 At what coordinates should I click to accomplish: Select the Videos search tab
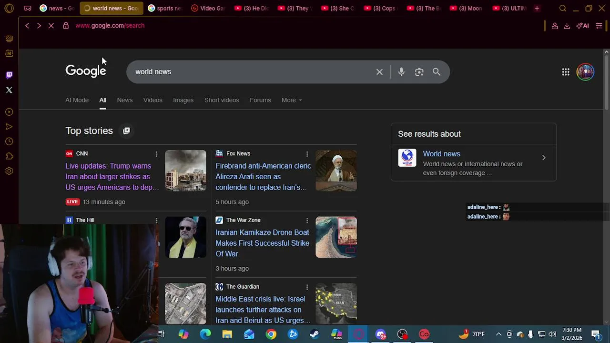pyautogui.click(x=152, y=100)
